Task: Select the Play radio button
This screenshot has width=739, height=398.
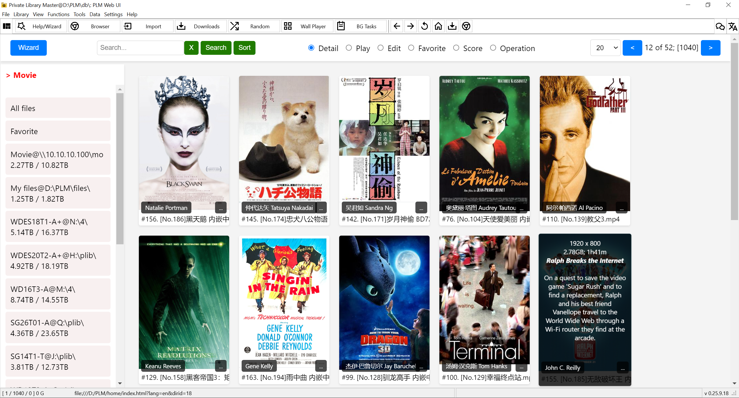Action: [x=349, y=48]
